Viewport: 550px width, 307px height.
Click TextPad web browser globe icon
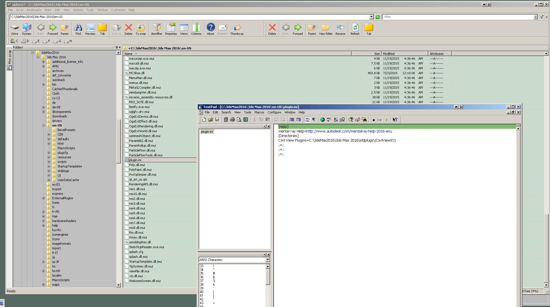pyautogui.click(x=322, y=120)
